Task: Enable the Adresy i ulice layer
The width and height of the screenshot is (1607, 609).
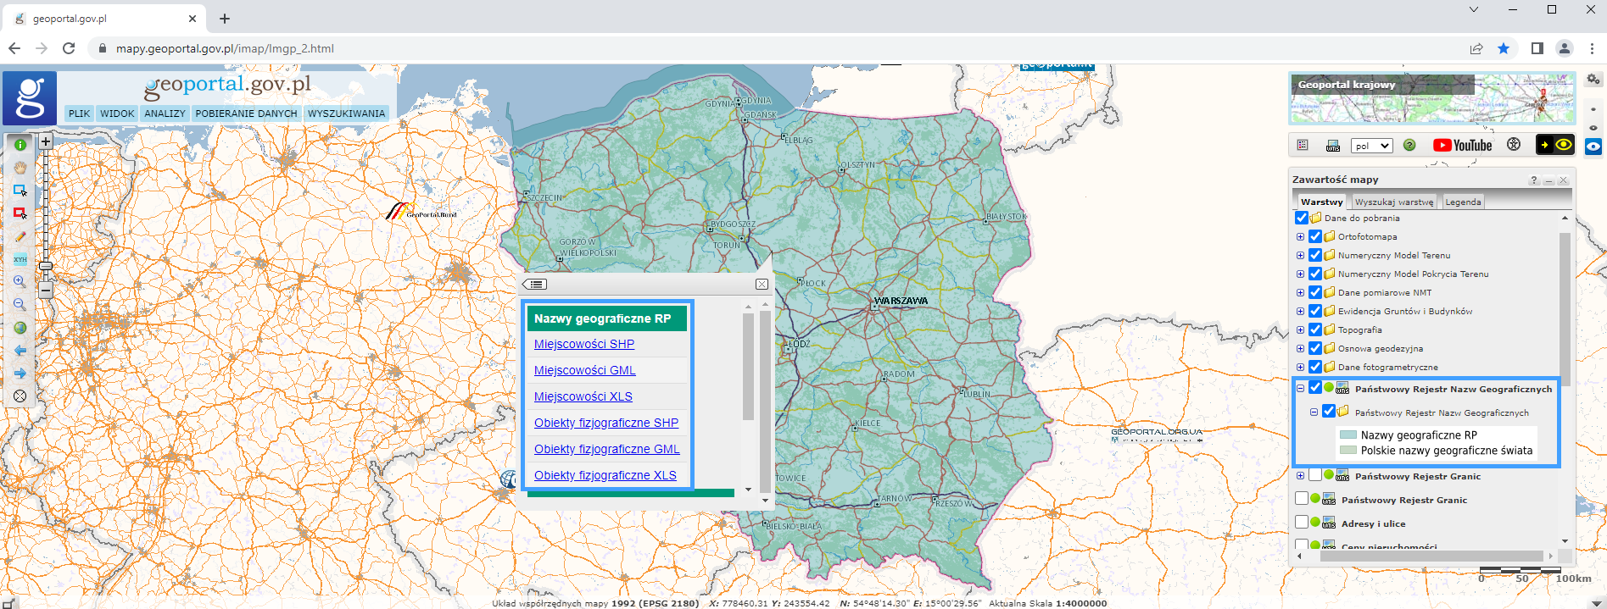Action: click(1302, 523)
